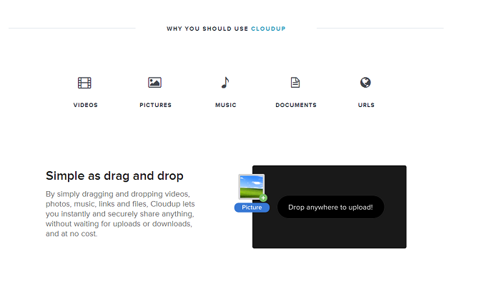
Task: Click the Documents page icon
Action: (x=295, y=82)
